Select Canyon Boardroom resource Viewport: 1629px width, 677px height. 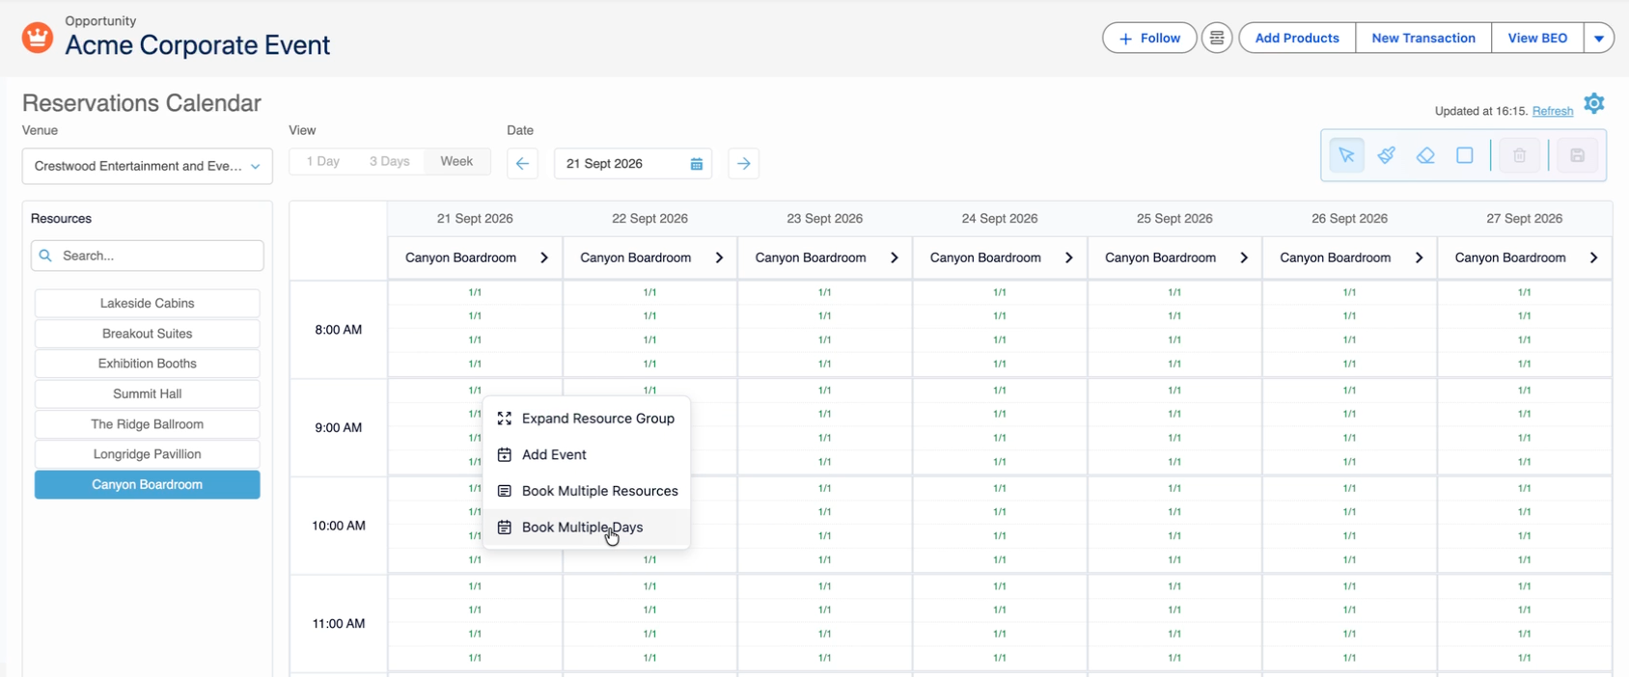(x=148, y=485)
